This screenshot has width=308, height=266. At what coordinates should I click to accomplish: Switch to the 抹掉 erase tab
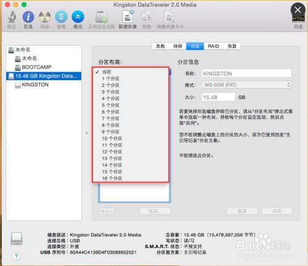pos(177,46)
